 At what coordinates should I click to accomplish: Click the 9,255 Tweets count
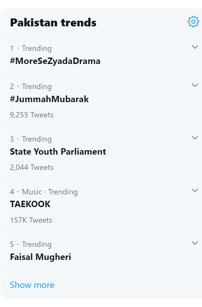pyautogui.click(x=32, y=115)
